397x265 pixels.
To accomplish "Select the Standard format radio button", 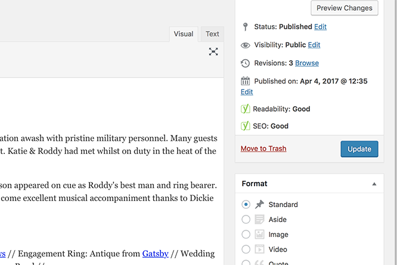I will pos(246,204).
